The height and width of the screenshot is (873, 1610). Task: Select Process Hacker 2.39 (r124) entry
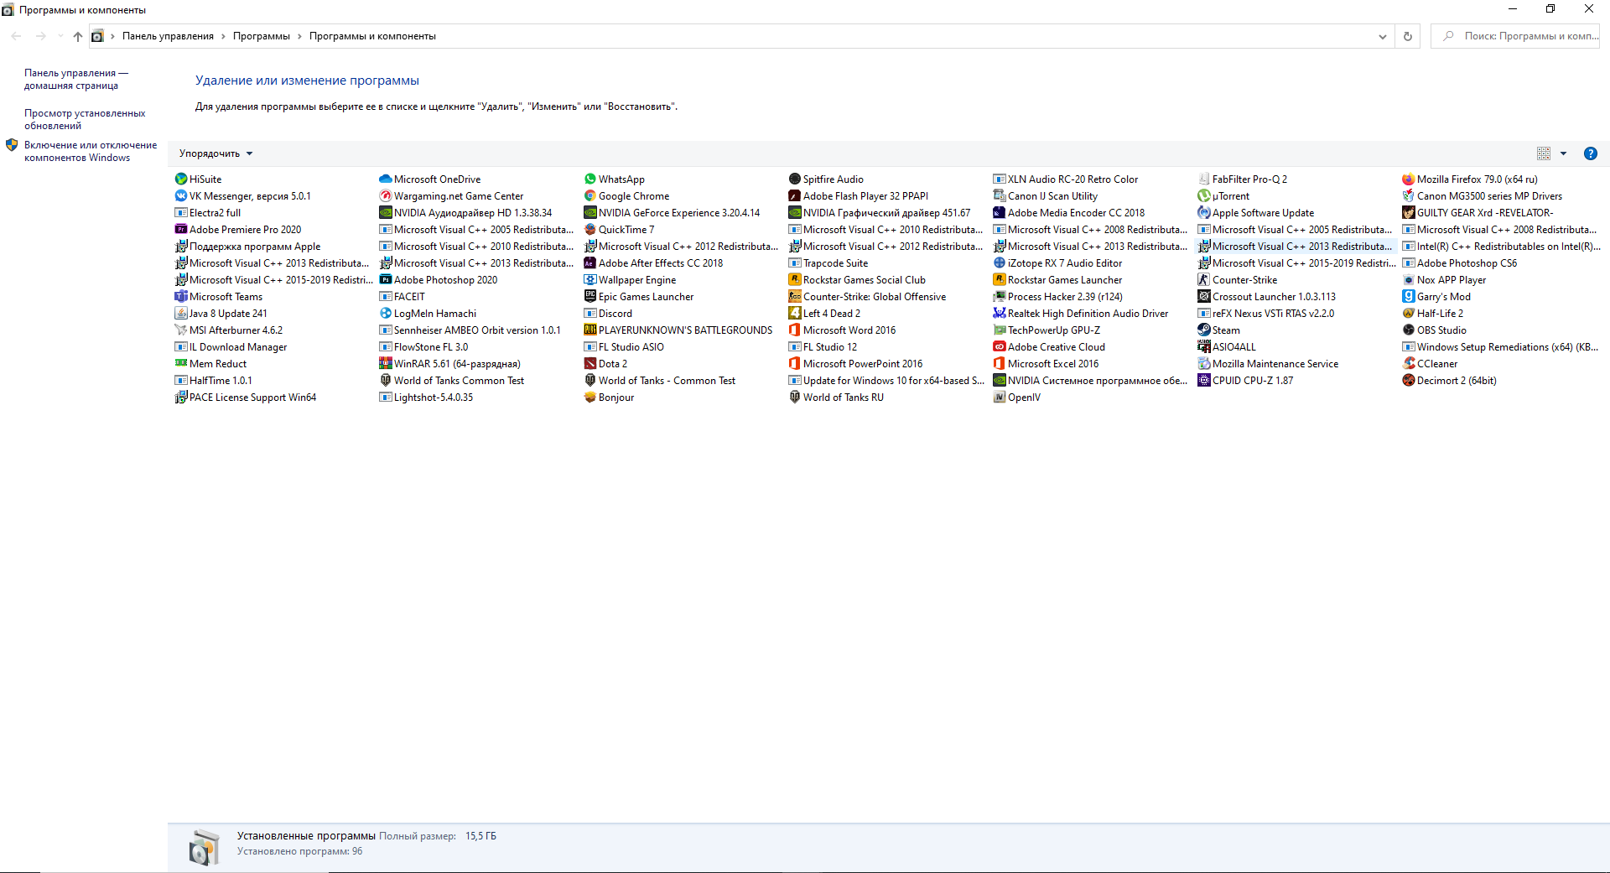pyautogui.click(x=1057, y=296)
